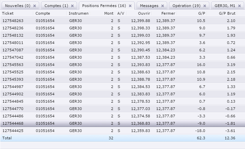Switch to the Nouvelles (0) tab

point(17,6)
